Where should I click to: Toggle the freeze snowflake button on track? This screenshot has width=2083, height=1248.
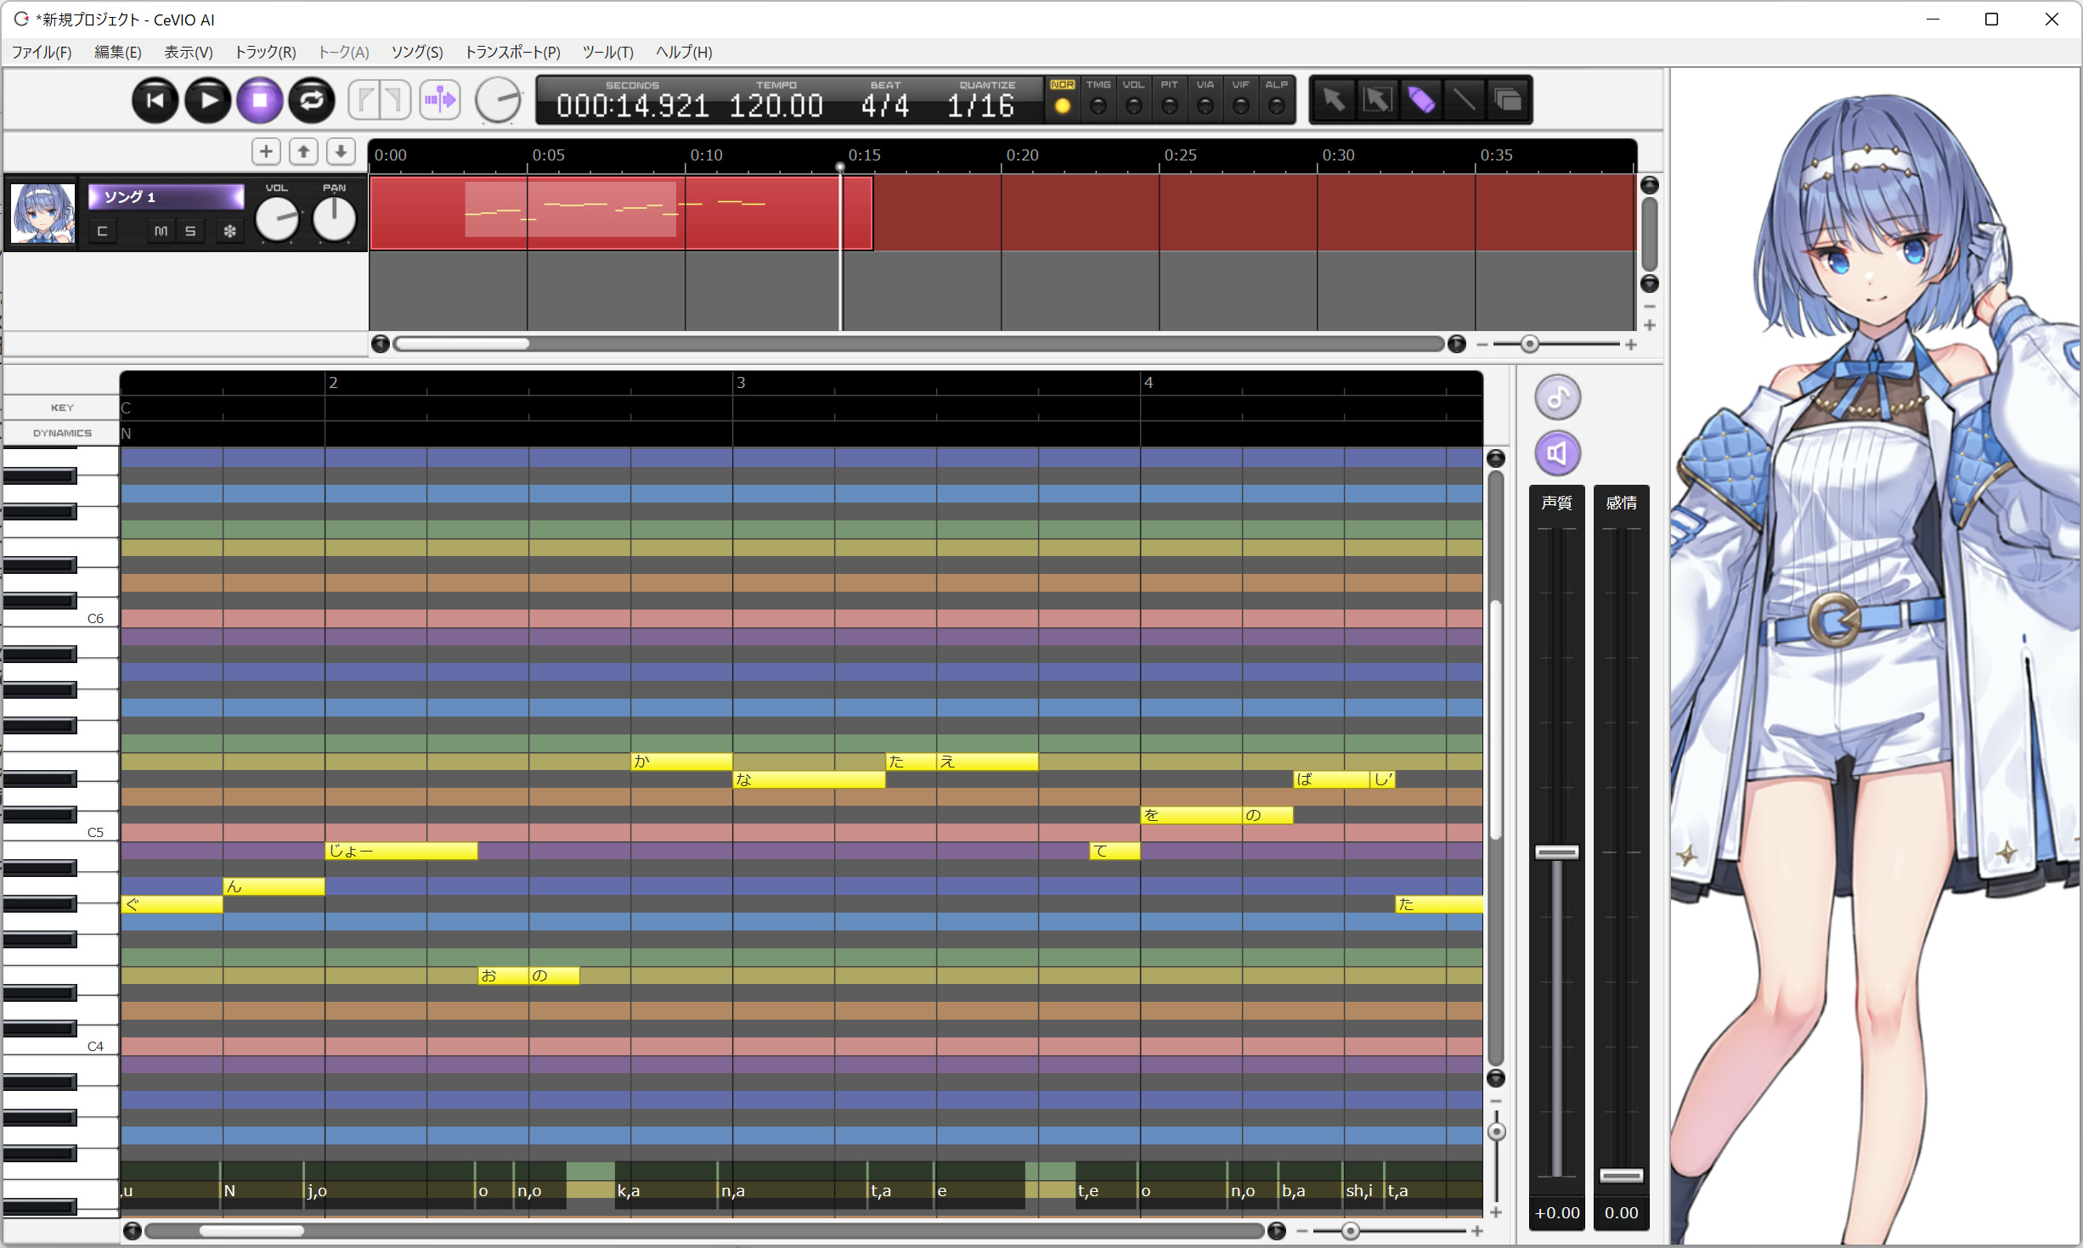[x=229, y=231]
